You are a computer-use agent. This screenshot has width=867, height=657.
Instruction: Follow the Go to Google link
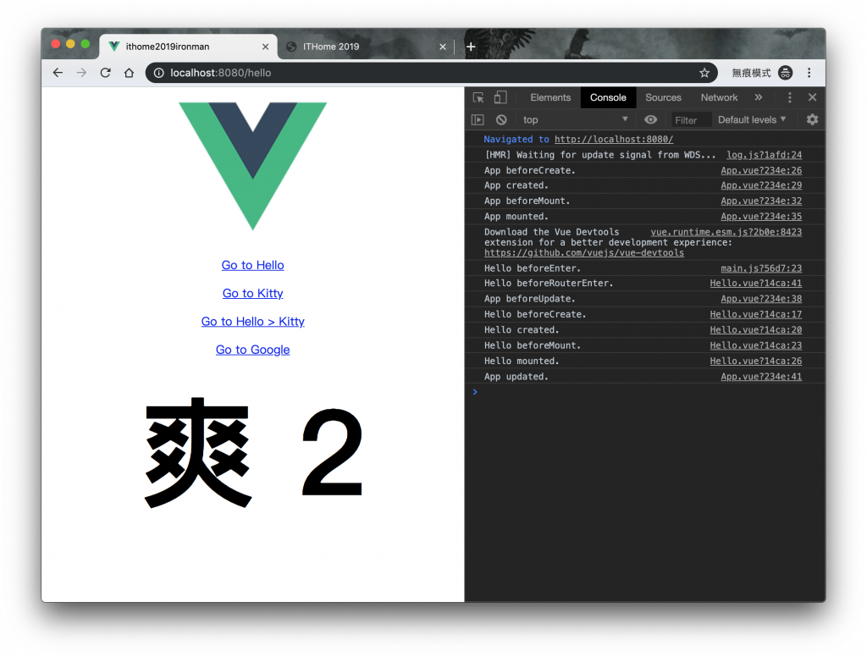point(252,350)
